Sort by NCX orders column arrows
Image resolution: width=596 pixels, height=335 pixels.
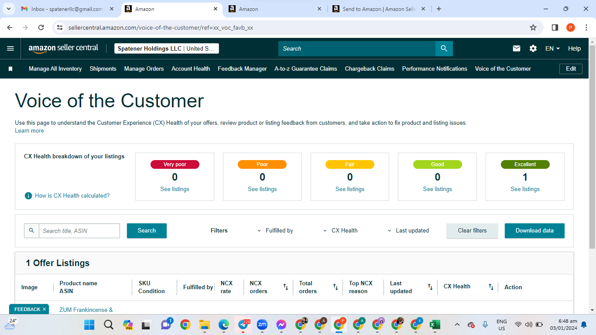pos(286,287)
